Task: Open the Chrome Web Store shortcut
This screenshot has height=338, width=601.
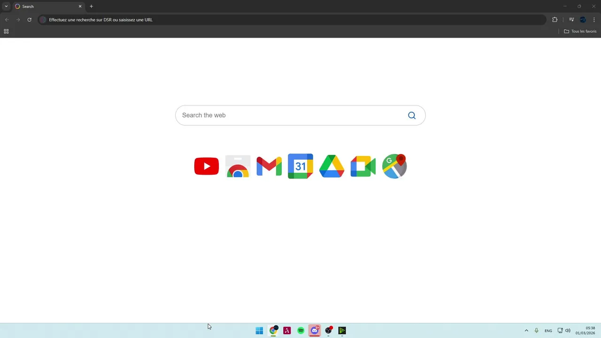Action: [x=238, y=166]
